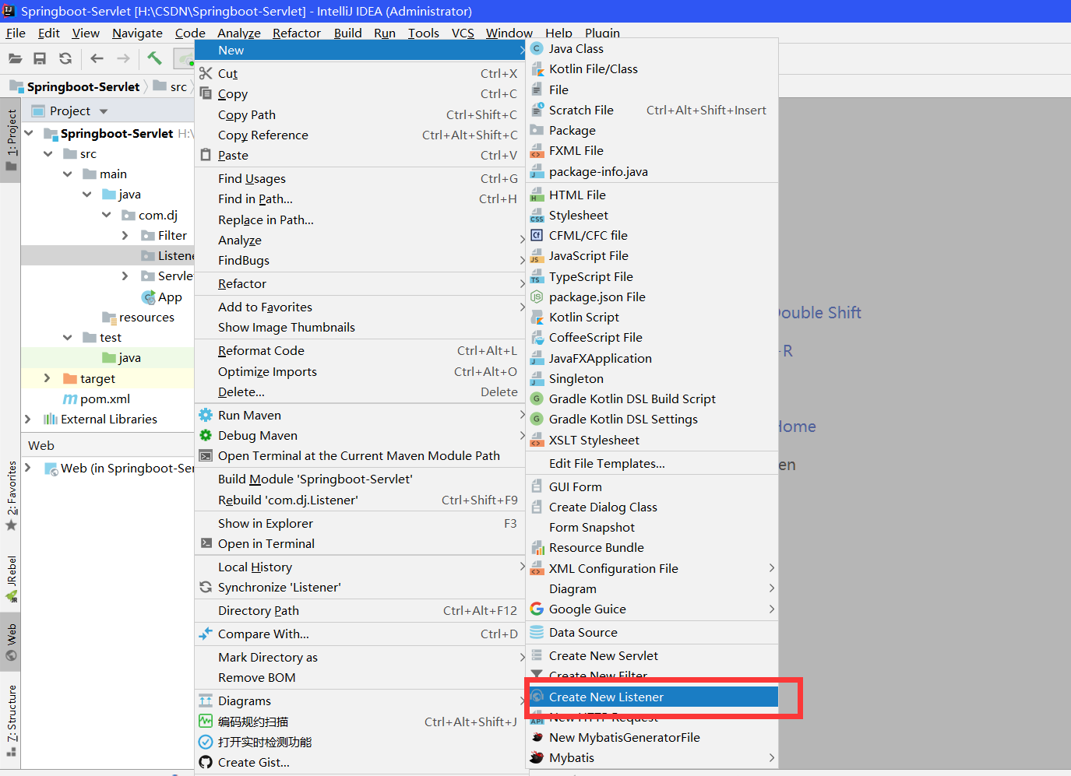Screen dimensions: 1071x776
Task: Click the src breadcrumb in navigation bar
Action: point(171,86)
